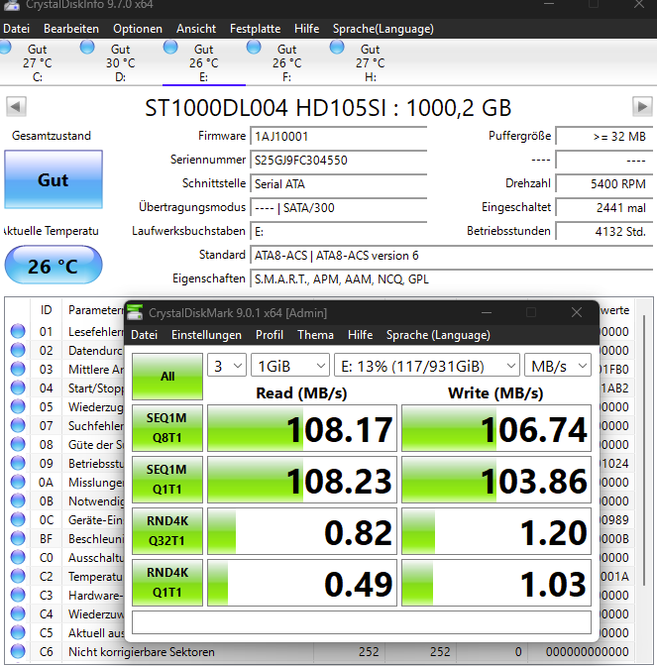Click the green All benchmark button

click(167, 377)
